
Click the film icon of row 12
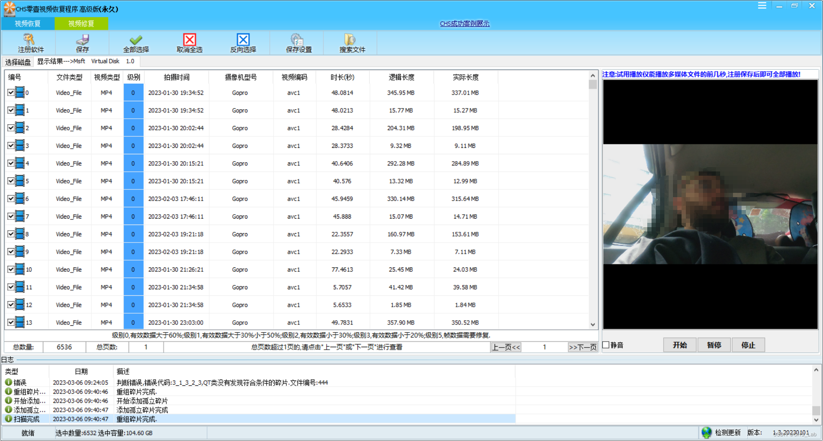pyautogui.click(x=19, y=305)
